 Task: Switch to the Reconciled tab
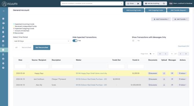click(26, 48)
